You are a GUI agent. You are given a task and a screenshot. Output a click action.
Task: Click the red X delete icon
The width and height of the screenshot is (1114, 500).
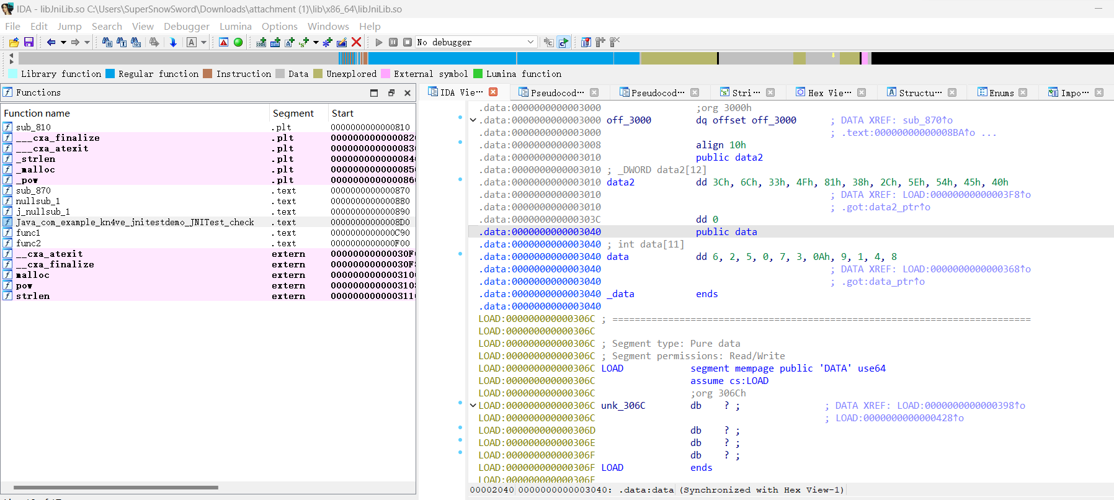[356, 42]
